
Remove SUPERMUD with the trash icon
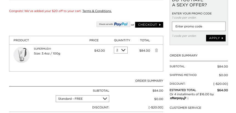click(156, 50)
